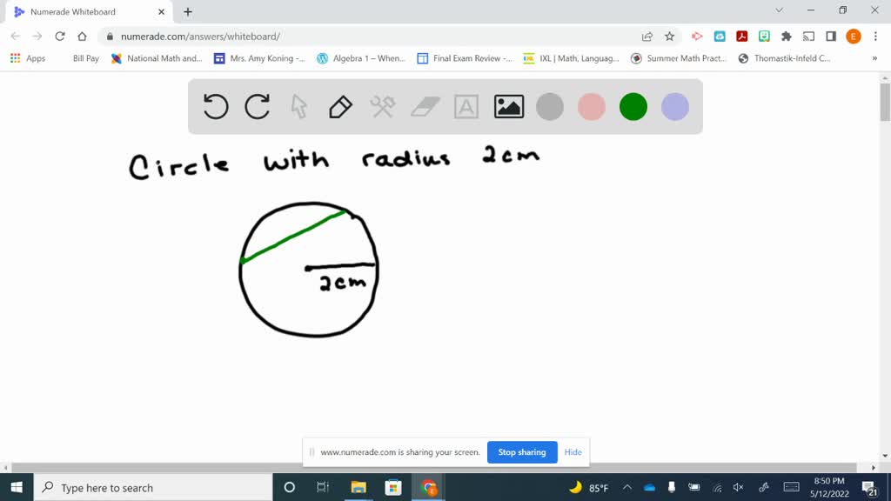891x501 pixels.
Task: Toggle night light with the moon tray icon
Action: [576, 487]
